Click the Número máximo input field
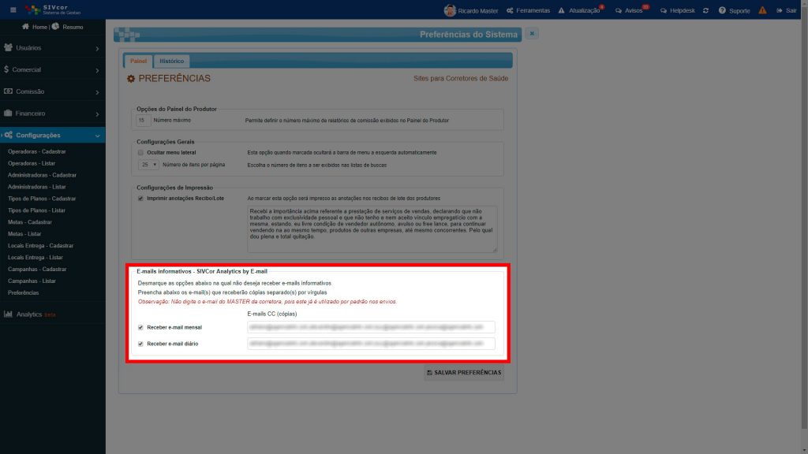The image size is (808, 454). tap(143, 120)
